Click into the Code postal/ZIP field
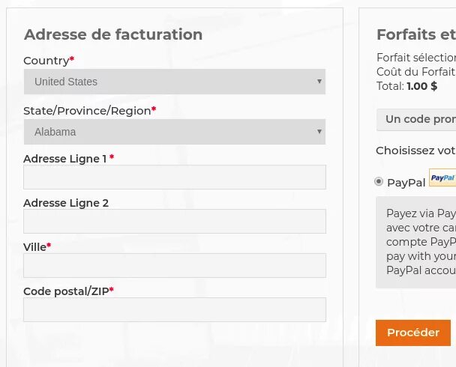Image resolution: width=456 pixels, height=367 pixels. [x=175, y=309]
